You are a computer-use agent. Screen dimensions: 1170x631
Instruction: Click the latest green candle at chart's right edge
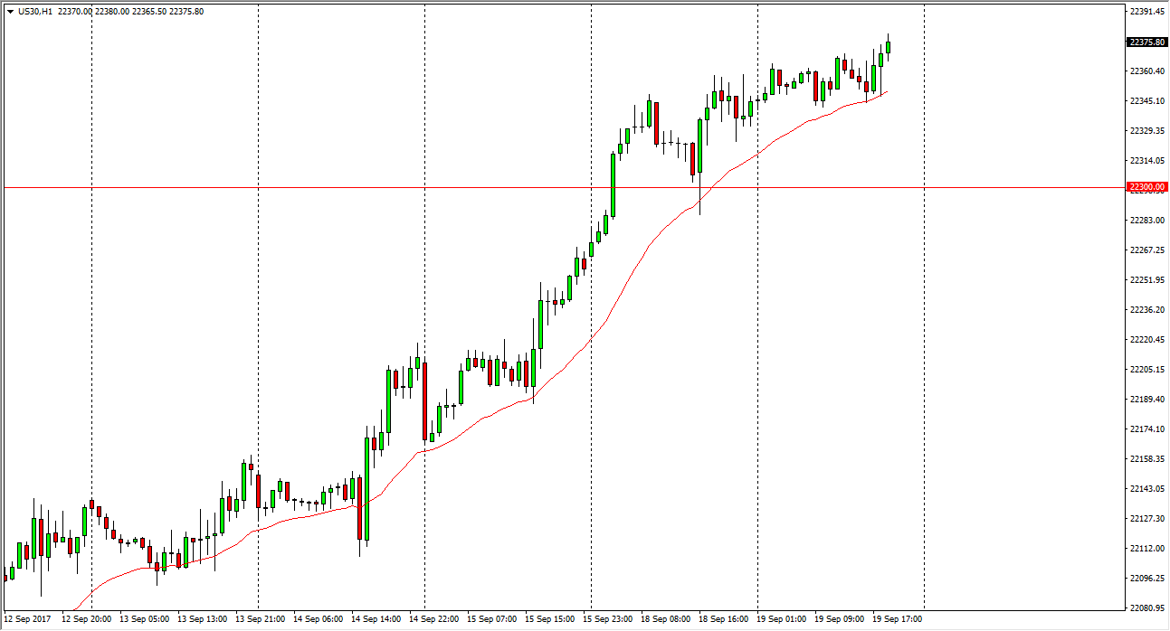coord(889,48)
